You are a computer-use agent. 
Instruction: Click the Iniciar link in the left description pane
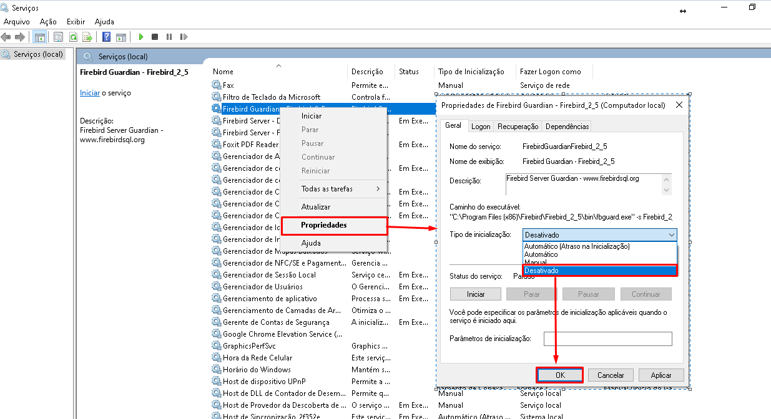(x=89, y=93)
